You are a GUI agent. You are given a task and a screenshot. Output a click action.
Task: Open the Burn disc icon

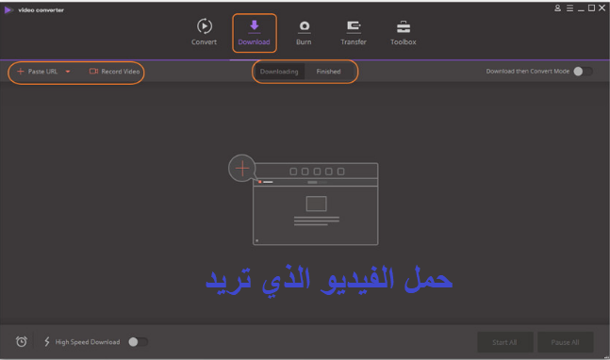(x=305, y=26)
